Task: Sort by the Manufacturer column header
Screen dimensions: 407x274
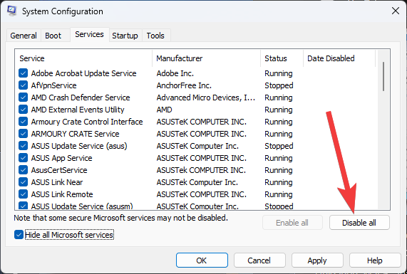Action: (x=207, y=58)
